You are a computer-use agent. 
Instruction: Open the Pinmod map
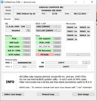click(x=48, y=94)
